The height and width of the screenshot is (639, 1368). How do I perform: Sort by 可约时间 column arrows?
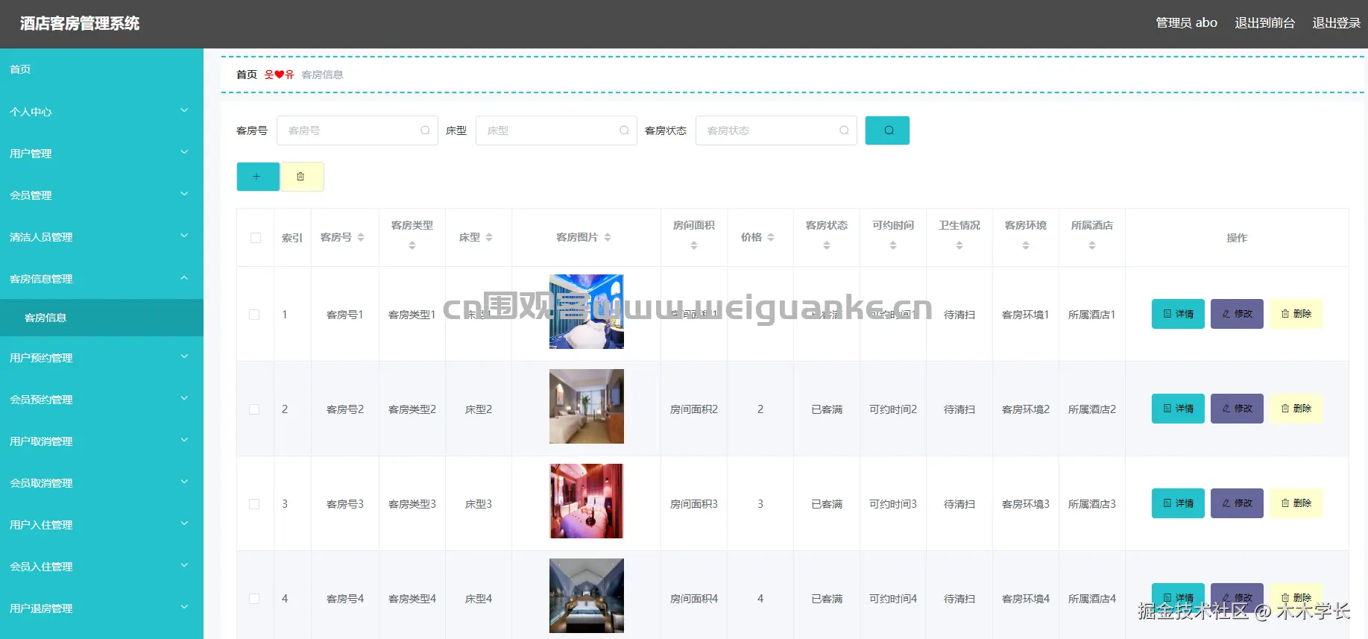[893, 245]
